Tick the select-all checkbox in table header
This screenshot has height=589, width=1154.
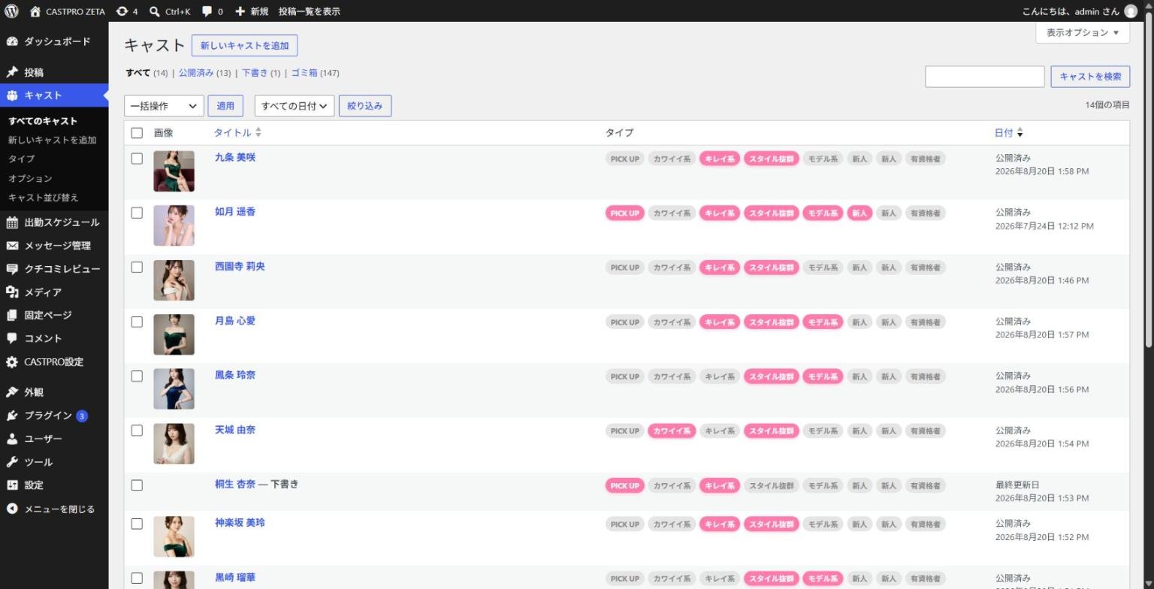[137, 133]
